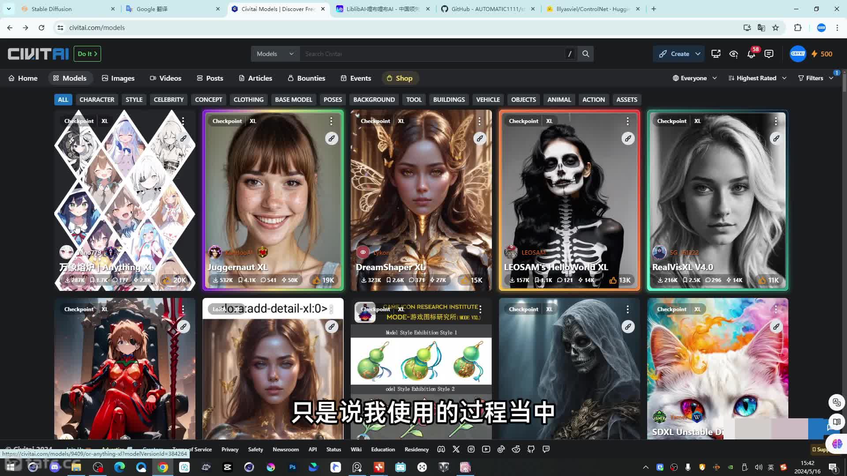Viewport: 847px width, 476px height.
Task: Switch to the Images tab
Action: pyautogui.click(x=118, y=78)
